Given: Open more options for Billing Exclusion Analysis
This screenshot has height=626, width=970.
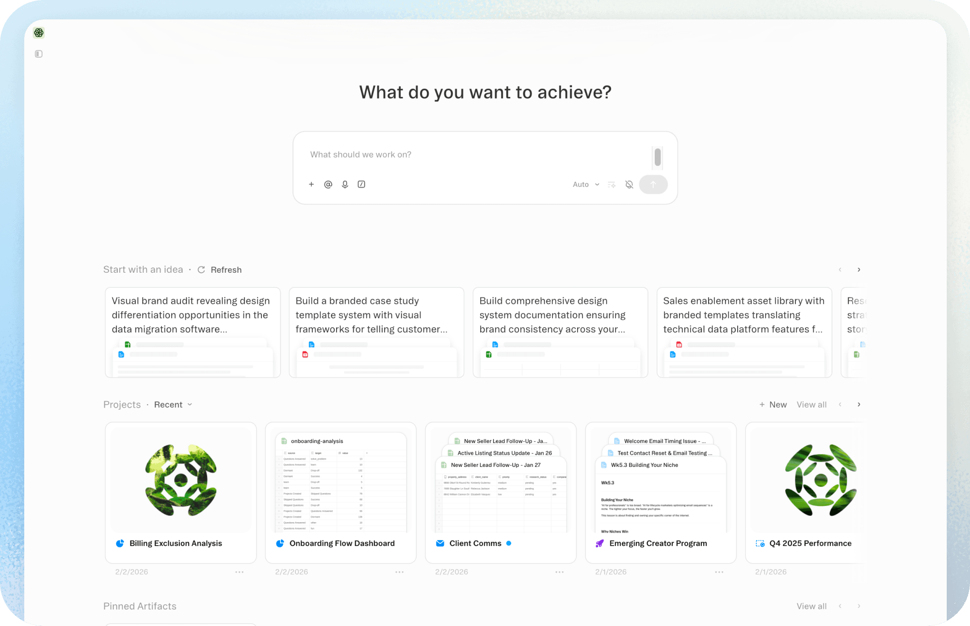Looking at the screenshot, I should [x=240, y=572].
